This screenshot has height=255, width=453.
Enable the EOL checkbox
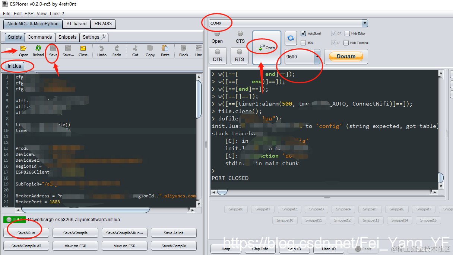(x=303, y=43)
